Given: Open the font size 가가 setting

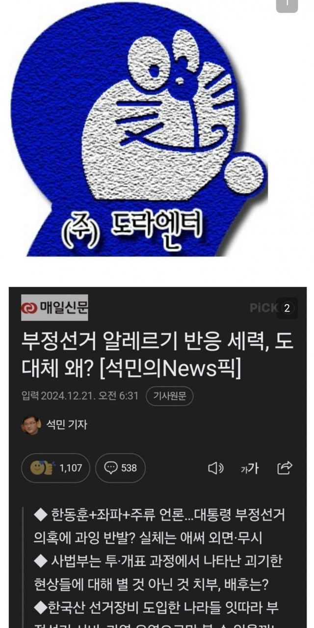Looking at the screenshot, I should tap(249, 468).
